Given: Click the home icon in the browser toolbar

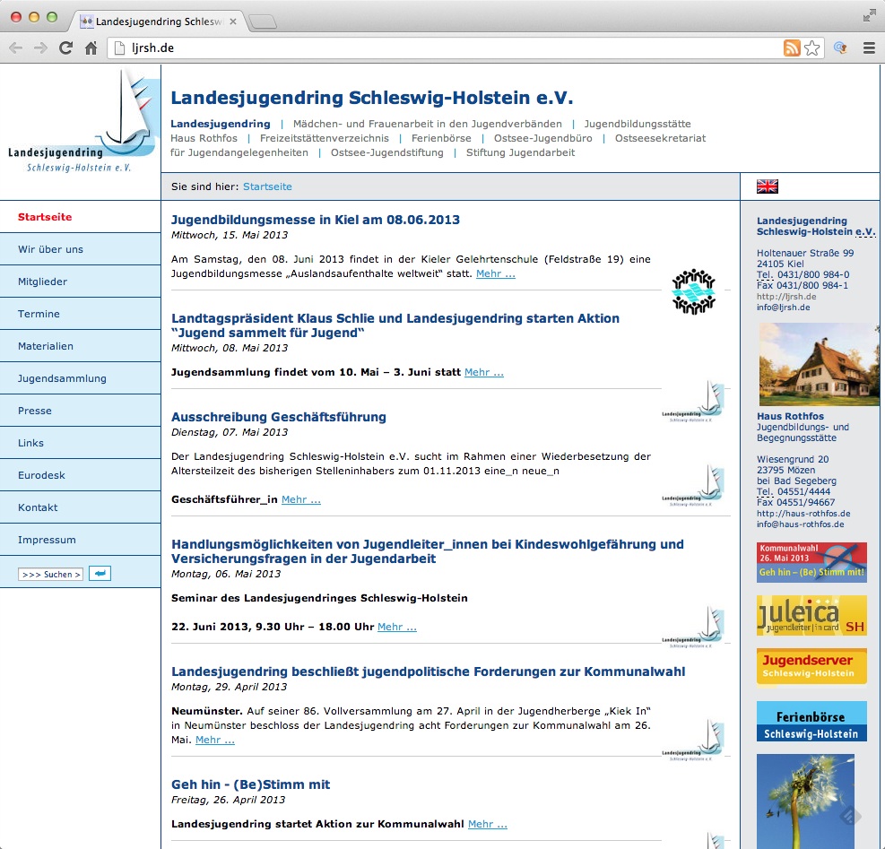Looking at the screenshot, I should pyautogui.click(x=90, y=48).
